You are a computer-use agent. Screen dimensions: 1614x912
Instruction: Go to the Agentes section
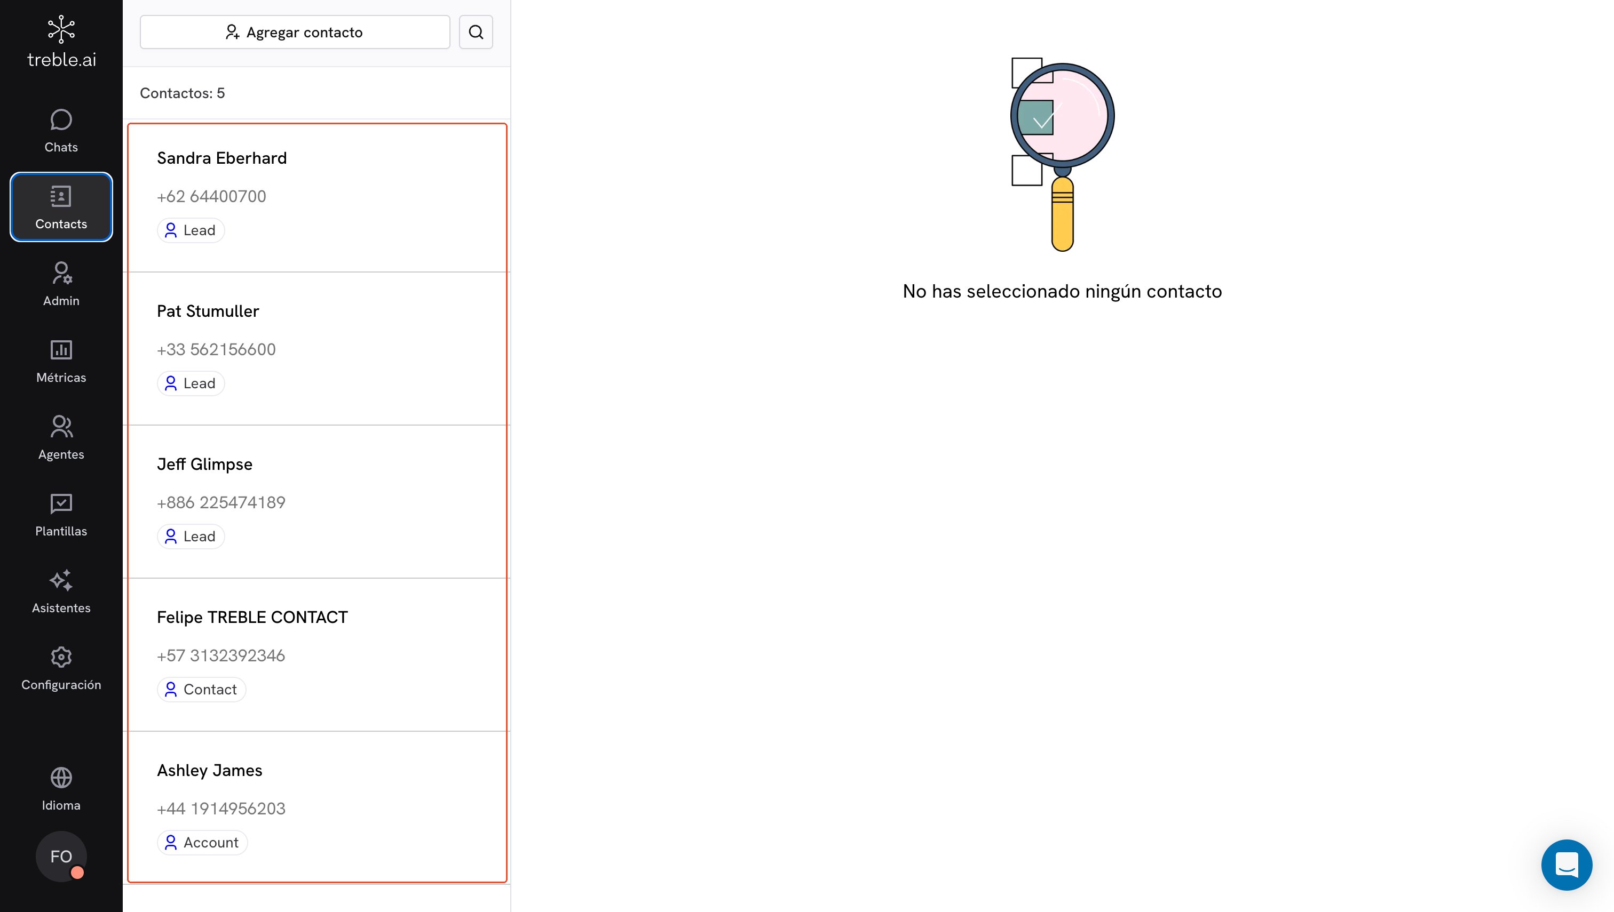tap(61, 437)
